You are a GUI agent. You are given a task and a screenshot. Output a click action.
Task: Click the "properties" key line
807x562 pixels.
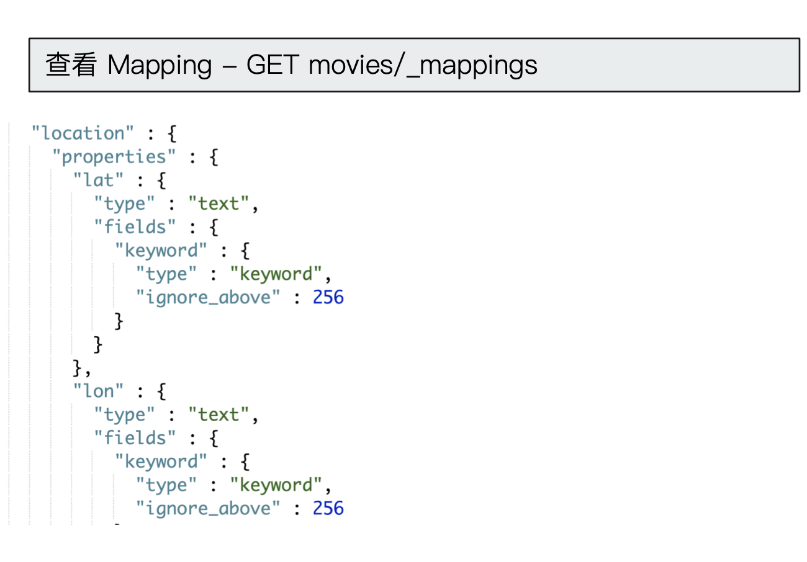coord(135,157)
